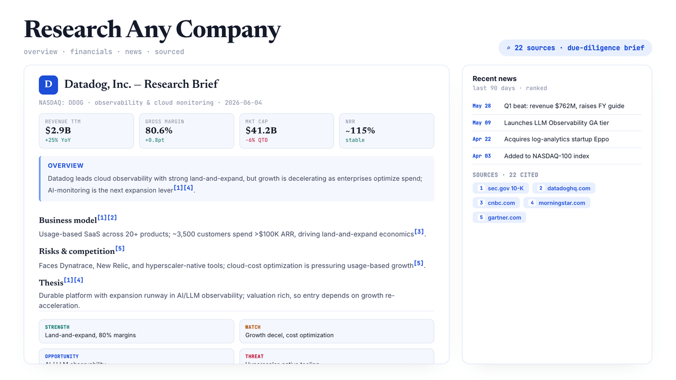Click the May 28 news date

coord(482,106)
